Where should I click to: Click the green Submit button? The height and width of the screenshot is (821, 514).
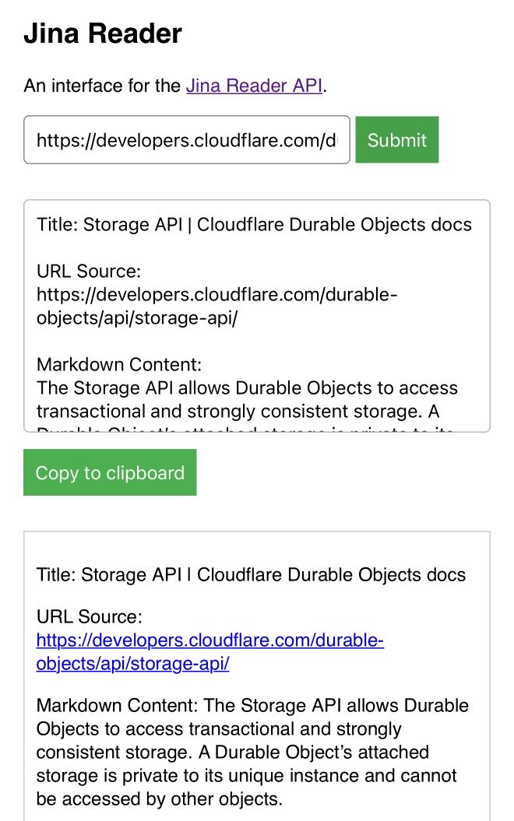pos(396,140)
